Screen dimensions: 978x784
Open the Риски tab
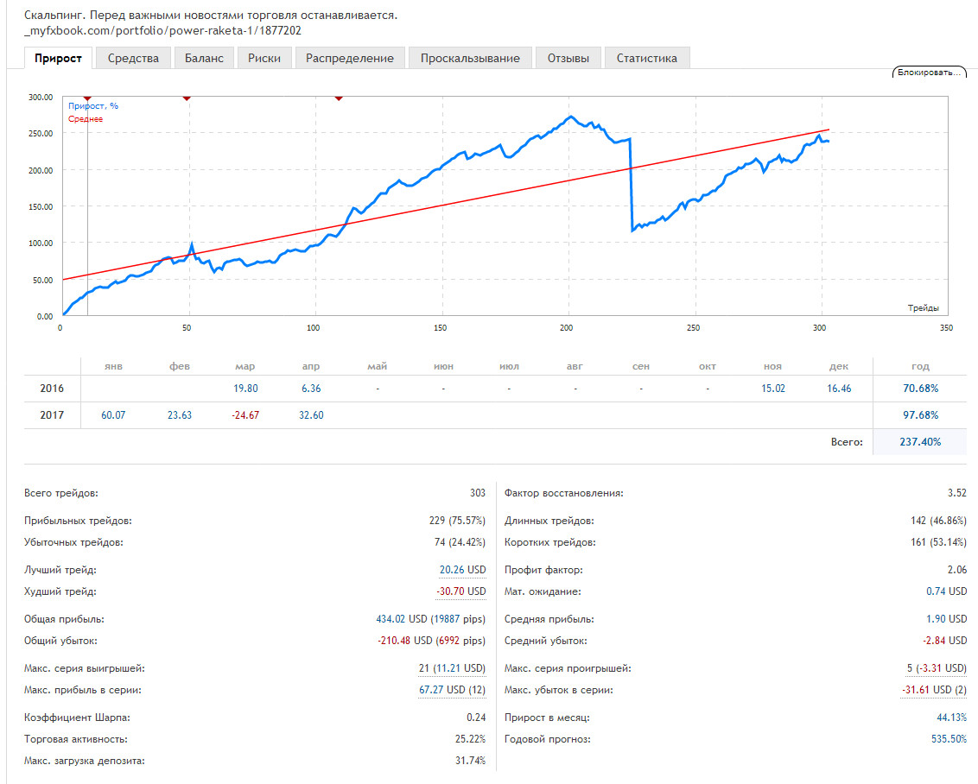pyautogui.click(x=264, y=58)
